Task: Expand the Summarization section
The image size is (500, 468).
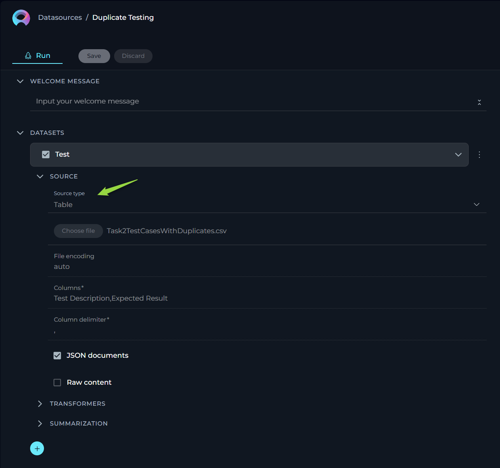Action: 40,424
